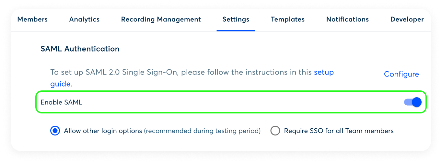Toggle the Enable SAML switch off
Screen dimensions: 442x164
413,102
